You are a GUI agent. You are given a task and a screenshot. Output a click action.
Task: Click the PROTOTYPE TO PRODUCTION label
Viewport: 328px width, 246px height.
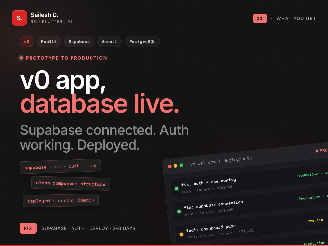tap(66, 58)
